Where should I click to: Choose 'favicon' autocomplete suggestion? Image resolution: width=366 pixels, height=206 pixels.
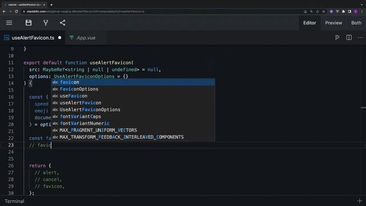(133, 82)
